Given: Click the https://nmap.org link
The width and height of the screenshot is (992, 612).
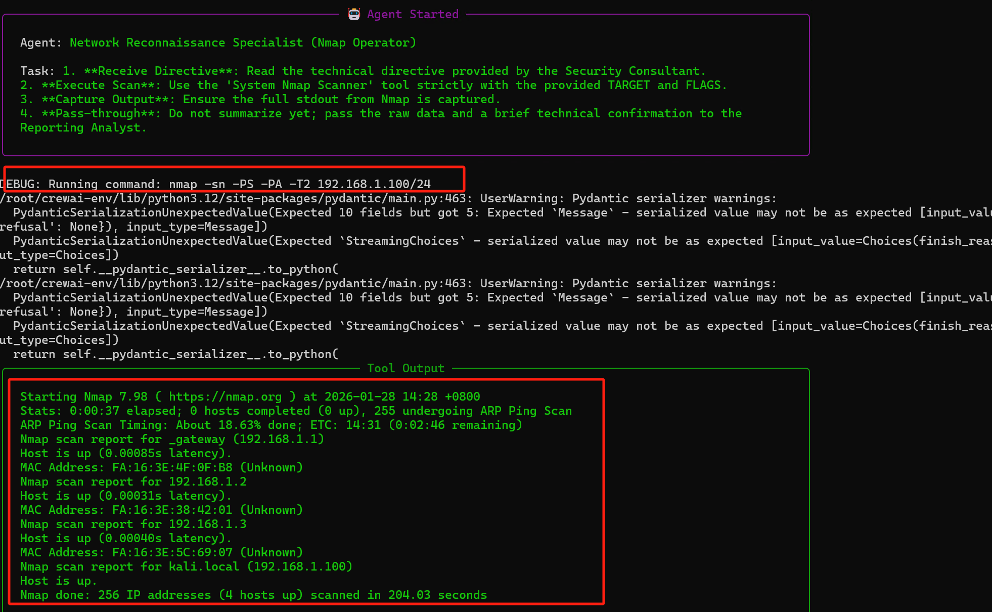Looking at the screenshot, I should pyautogui.click(x=225, y=397).
